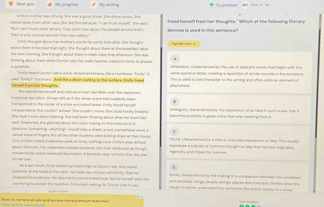
Task: Click here to learn more link
Action: pos(22,205)
